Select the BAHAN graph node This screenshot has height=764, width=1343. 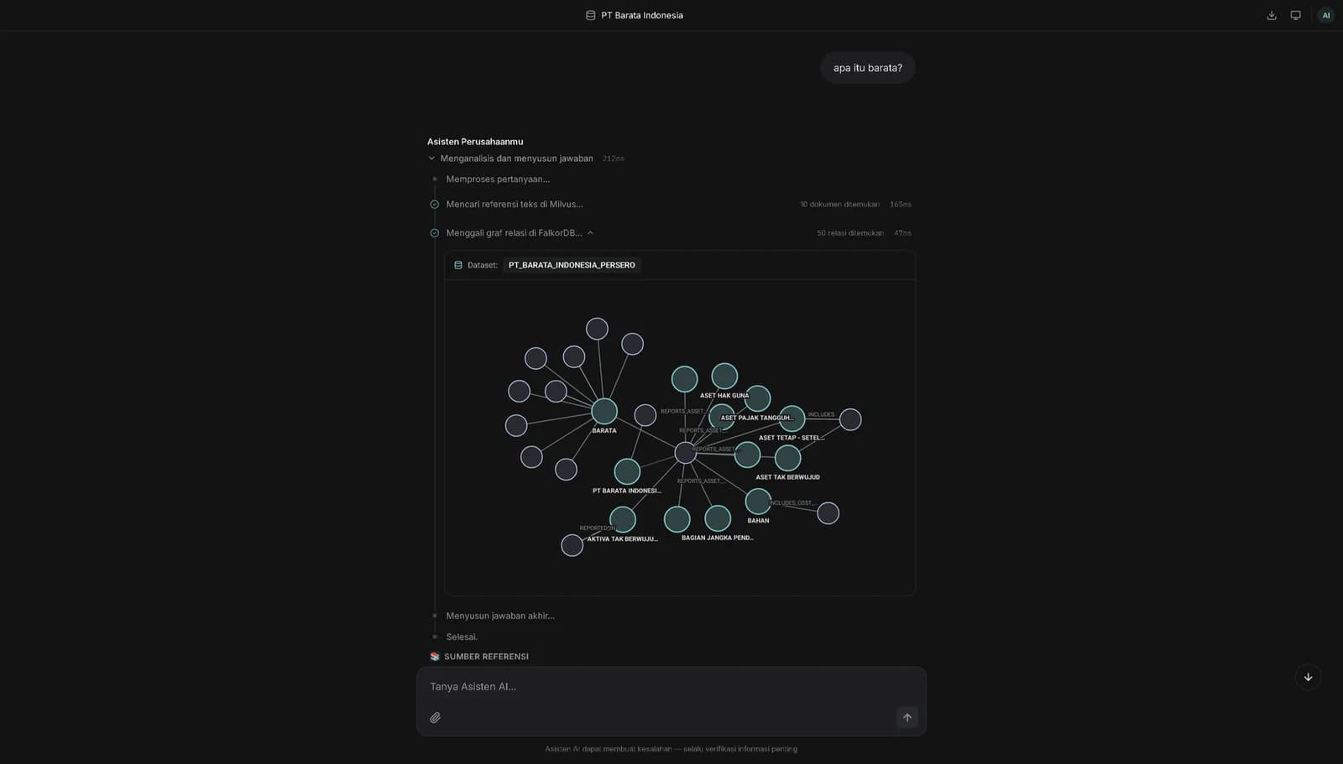pyautogui.click(x=758, y=502)
